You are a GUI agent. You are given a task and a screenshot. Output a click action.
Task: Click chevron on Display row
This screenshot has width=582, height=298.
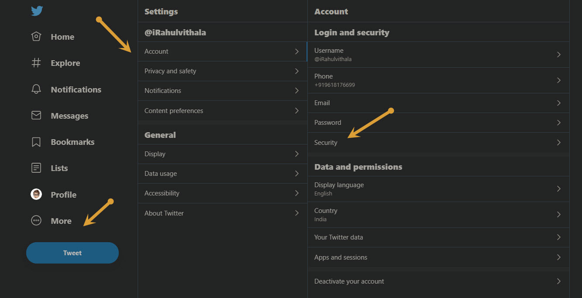[297, 154]
